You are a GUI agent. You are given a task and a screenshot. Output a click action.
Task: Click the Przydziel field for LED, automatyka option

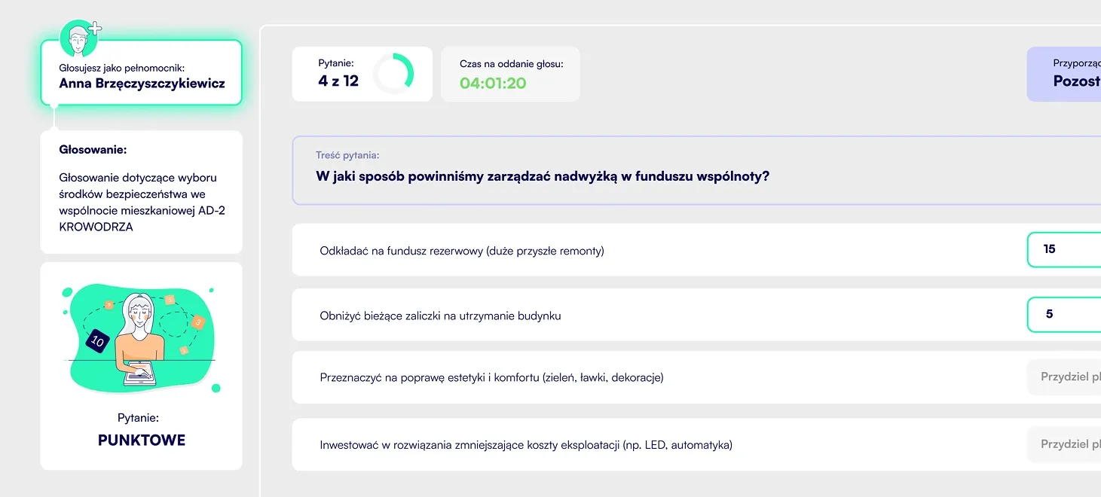click(1063, 444)
